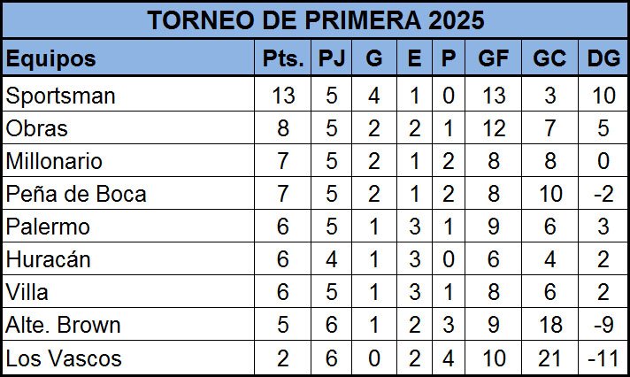Click the Pts. column header
The image size is (630, 377).
(283, 58)
